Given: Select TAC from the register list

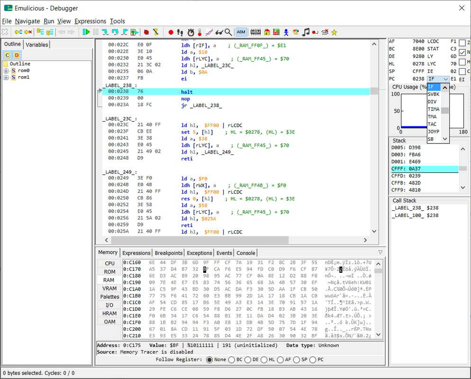Looking at the screenshot, I should click(434, 124).
